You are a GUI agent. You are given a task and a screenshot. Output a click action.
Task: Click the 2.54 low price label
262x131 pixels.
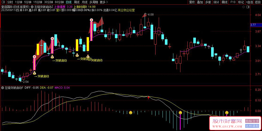tap(26, 82)
